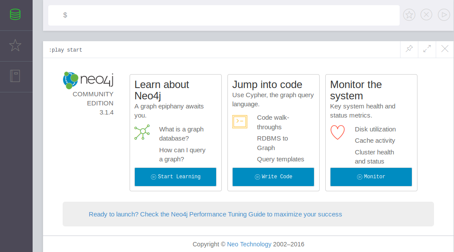Click 'Cluster health and status' text
Image resolution: width=454 pixels, height=252 pixels.
374,157
